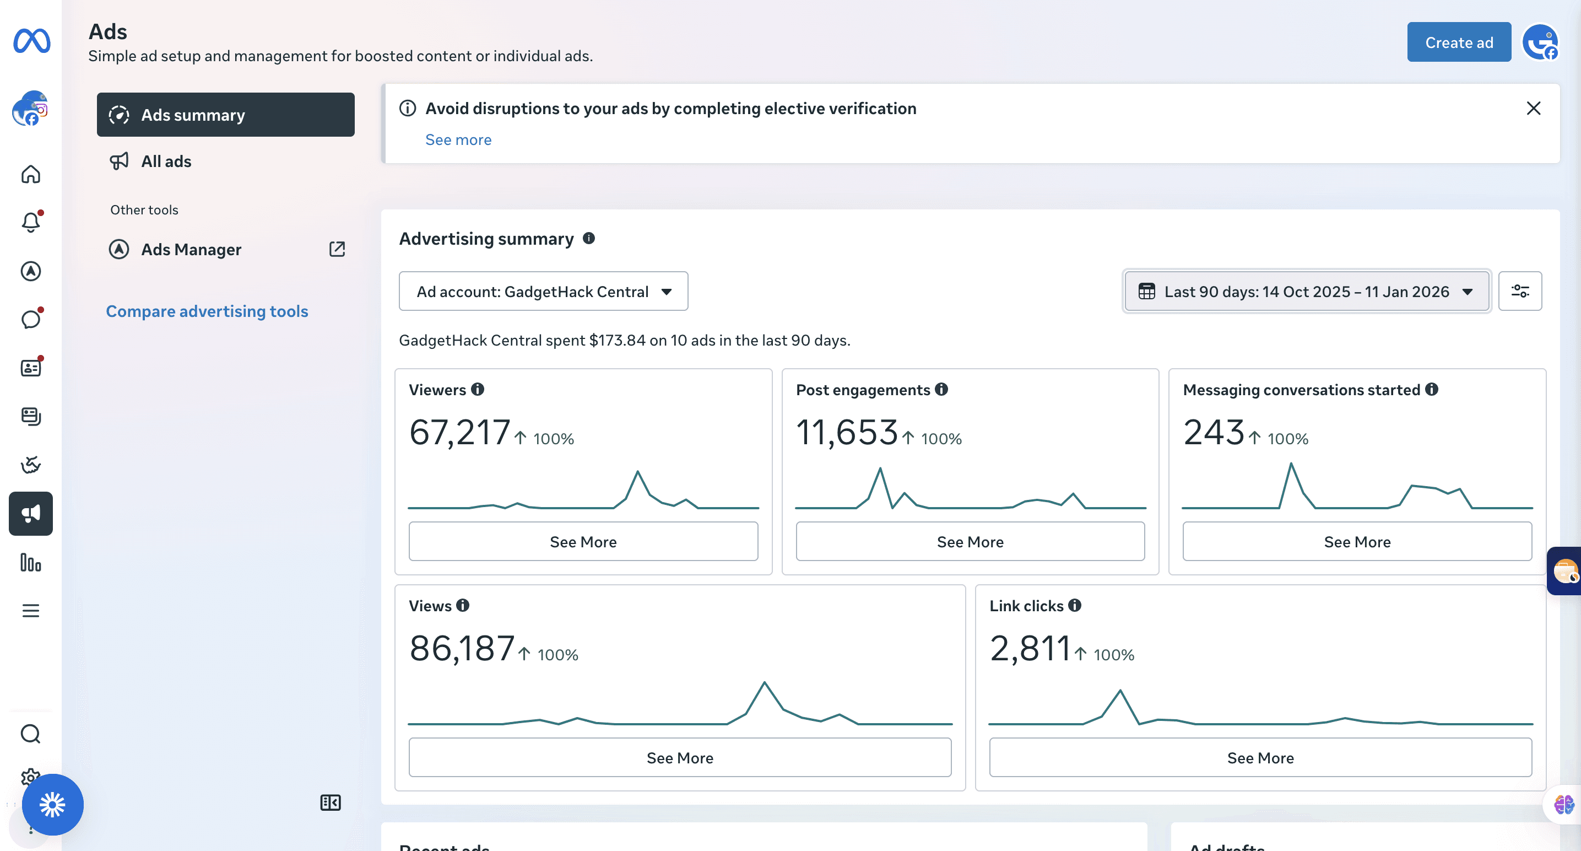Image resolution: width=1581 pixels, height=851 pixels.
Task: Click the Meta logo icon
Action: click(32, 41)
